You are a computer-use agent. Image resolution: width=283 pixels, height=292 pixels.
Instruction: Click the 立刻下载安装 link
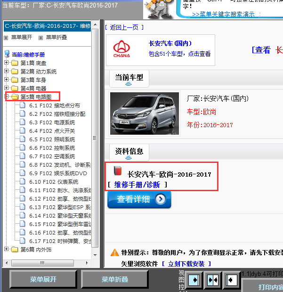(x=186, y=264)
